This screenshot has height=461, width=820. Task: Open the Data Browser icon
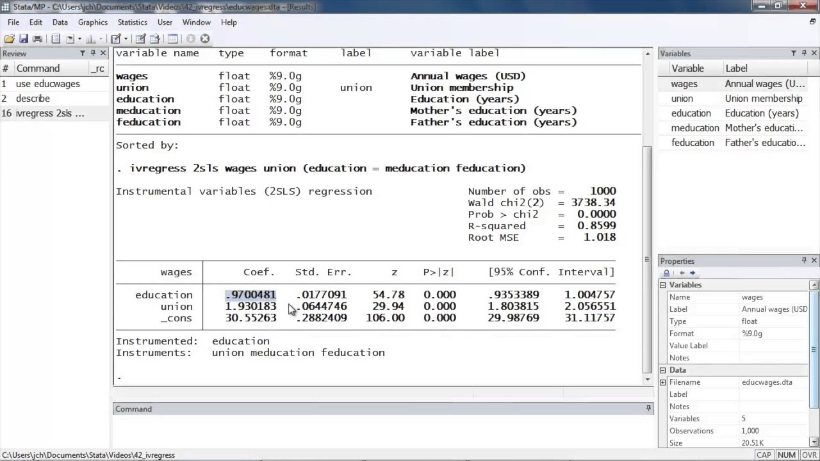tap(154, 38)
